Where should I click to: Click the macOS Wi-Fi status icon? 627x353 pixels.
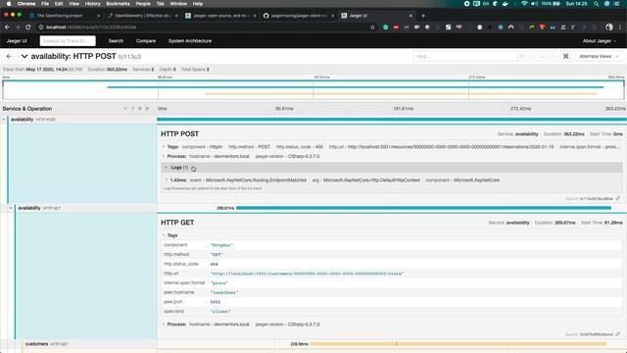(x=525, y=4)
